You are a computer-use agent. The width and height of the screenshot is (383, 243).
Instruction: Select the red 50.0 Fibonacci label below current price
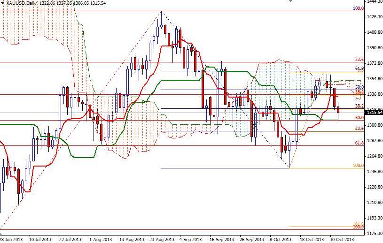point(360,117)
